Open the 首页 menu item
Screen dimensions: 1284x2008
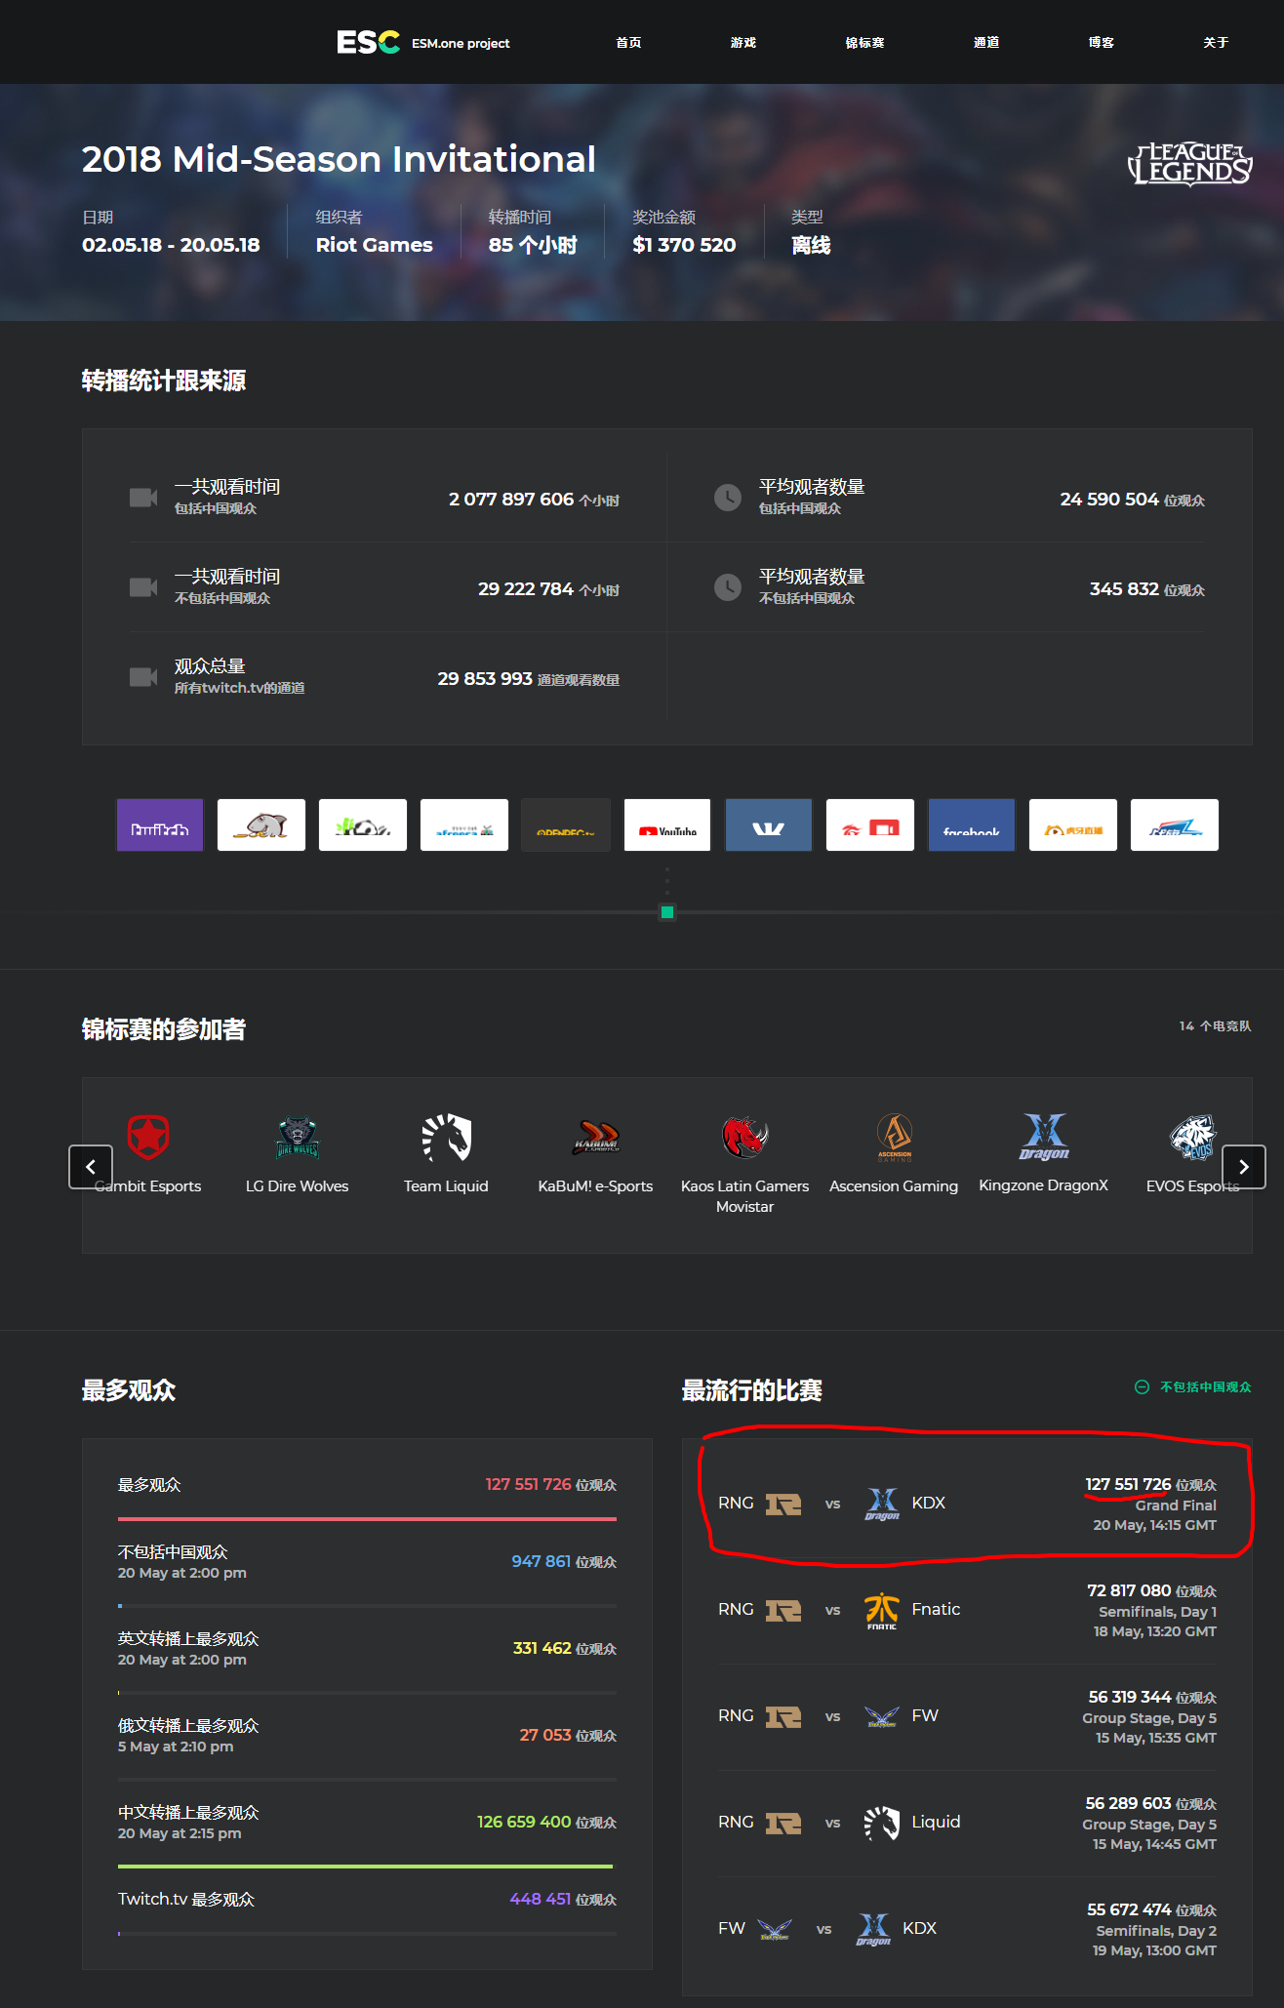click(628, 43)
